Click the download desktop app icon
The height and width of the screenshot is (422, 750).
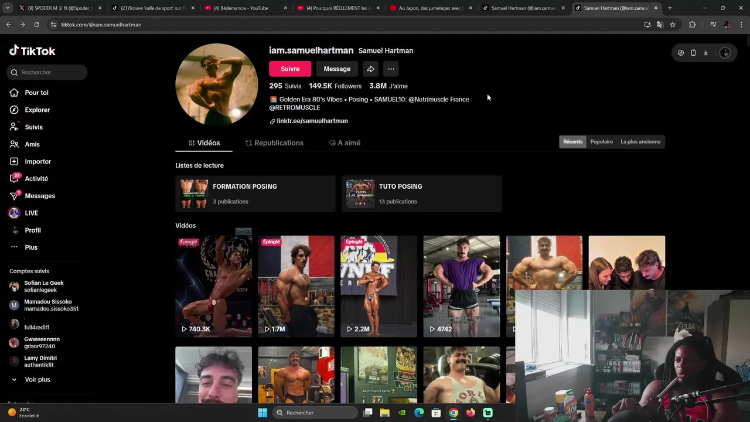(x=705, y=53)
